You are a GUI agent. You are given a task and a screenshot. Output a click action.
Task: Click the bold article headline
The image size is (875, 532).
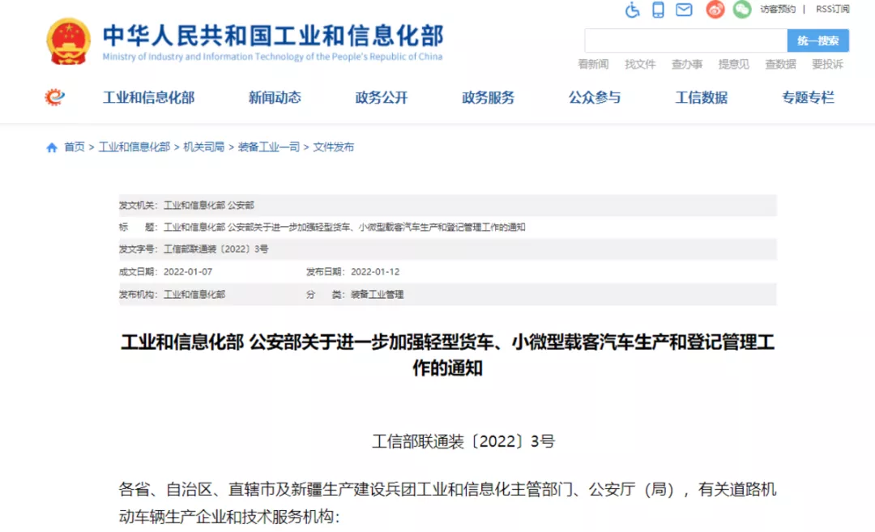click(x=447, y=355)
